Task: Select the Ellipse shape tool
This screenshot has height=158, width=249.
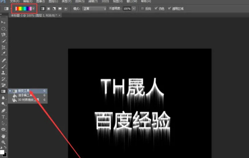Action: click(x=3, y=129)
